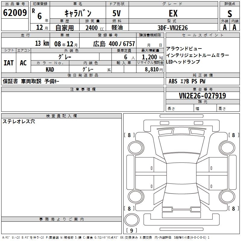Click the seating capacity 6 人
The image size is (241, 241).
point(130,57)
